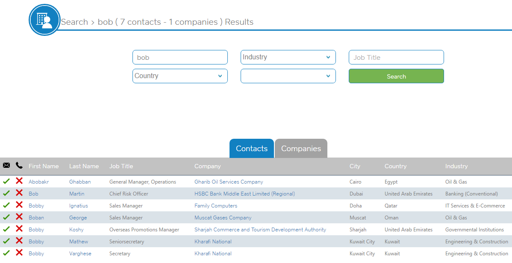Open contact Bob first name link
Viewport: 512px width, 263px height.
click(x=33, y=194)
